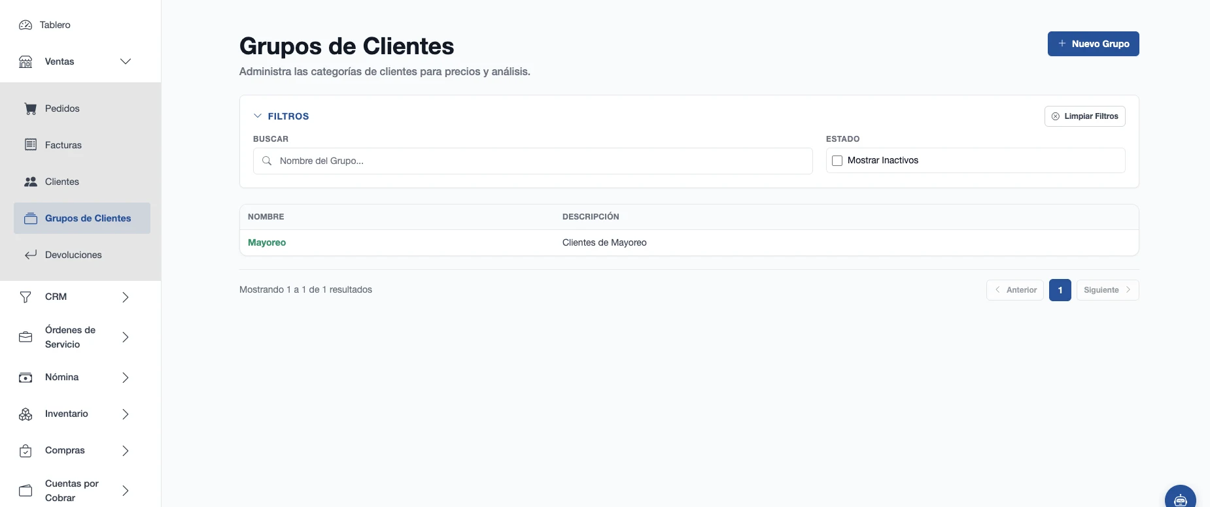Click the Cuentas por Cobrar wallet icon
1210x507 pixels.
(26, 491)
